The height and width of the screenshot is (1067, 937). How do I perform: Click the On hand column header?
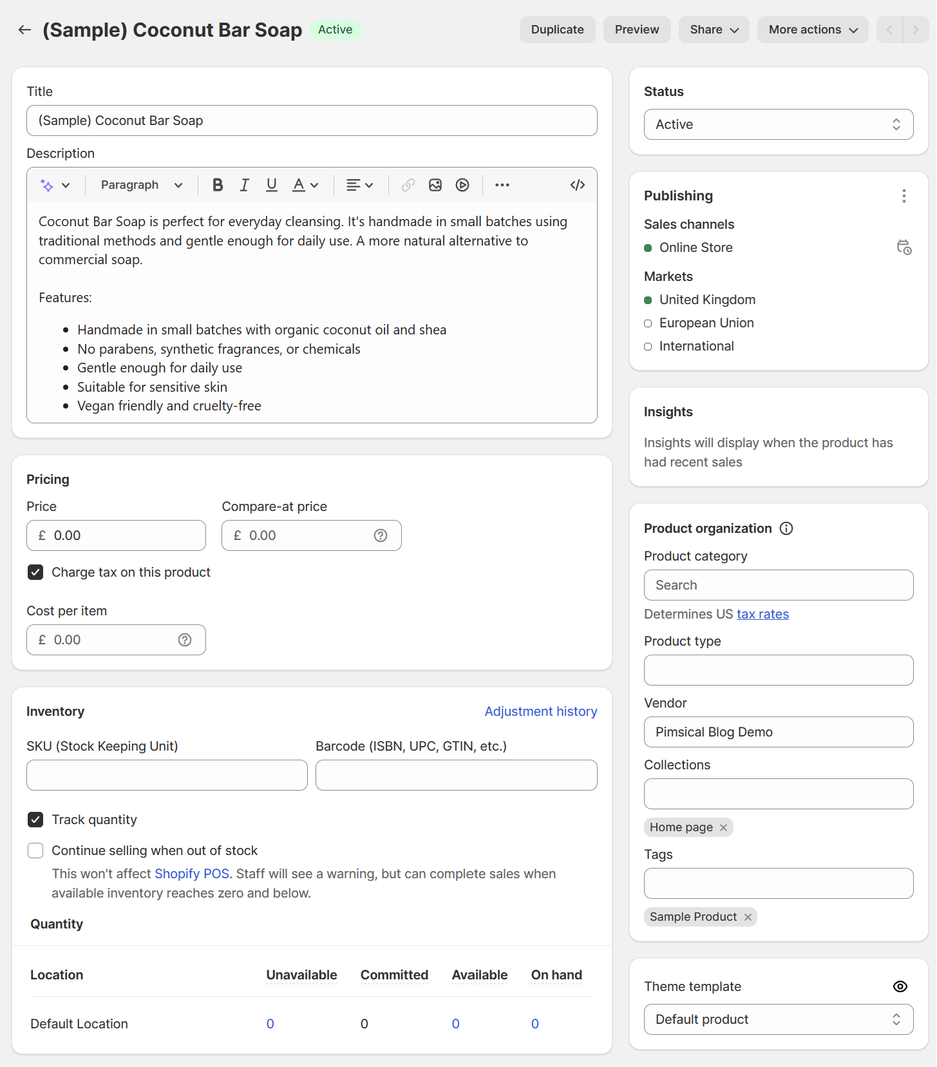pos(556,975)
